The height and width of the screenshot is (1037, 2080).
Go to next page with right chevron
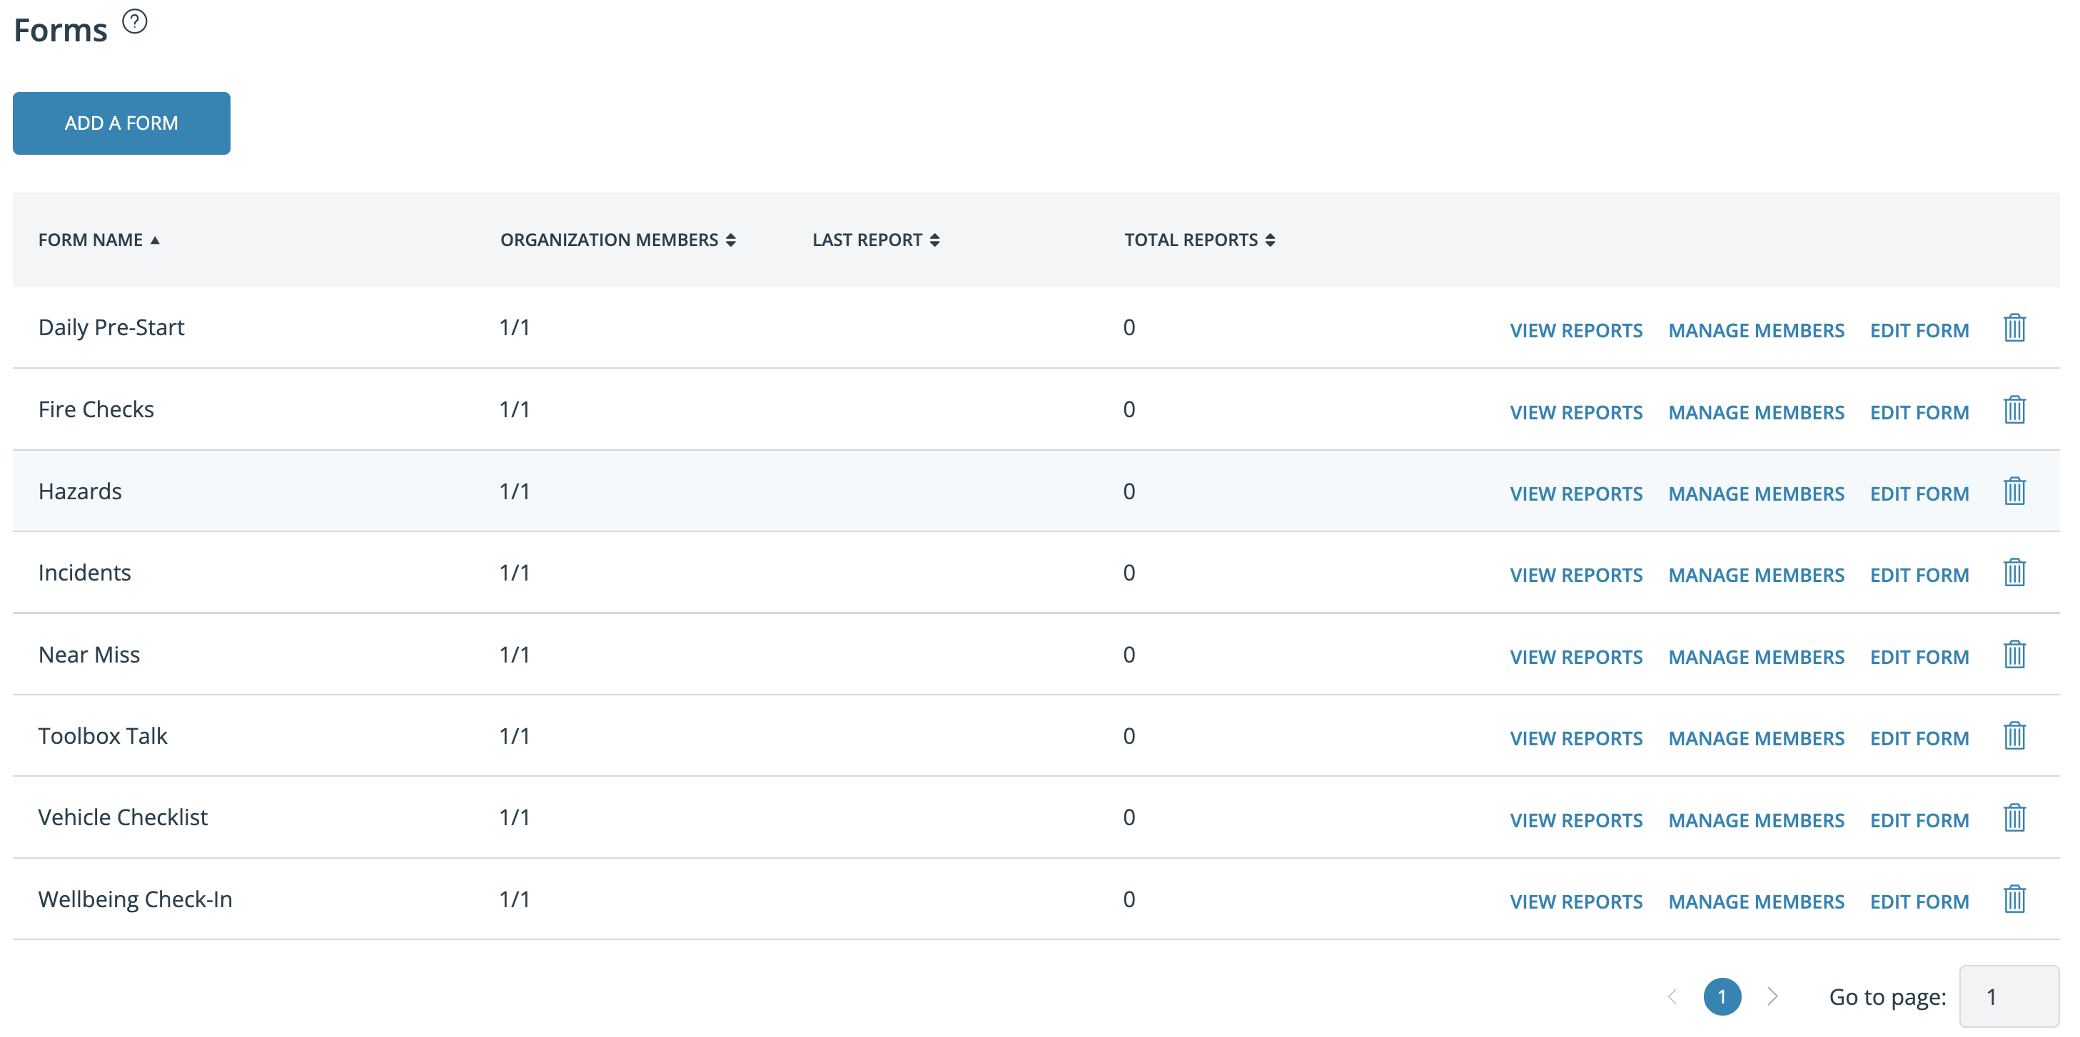[x=1772, y=996]
